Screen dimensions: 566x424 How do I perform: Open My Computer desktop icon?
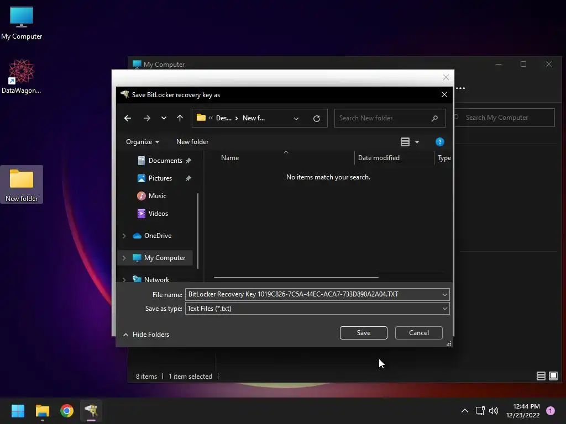(22, 22)
